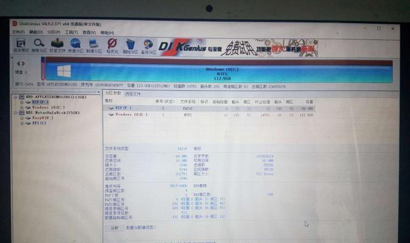
Task: Click the DiskGenius free trial banner
Action: pyautogui.click(x=238, y=47)
